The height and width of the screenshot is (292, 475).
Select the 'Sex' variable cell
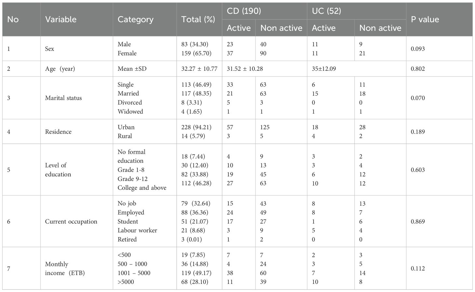pos(50,49)
